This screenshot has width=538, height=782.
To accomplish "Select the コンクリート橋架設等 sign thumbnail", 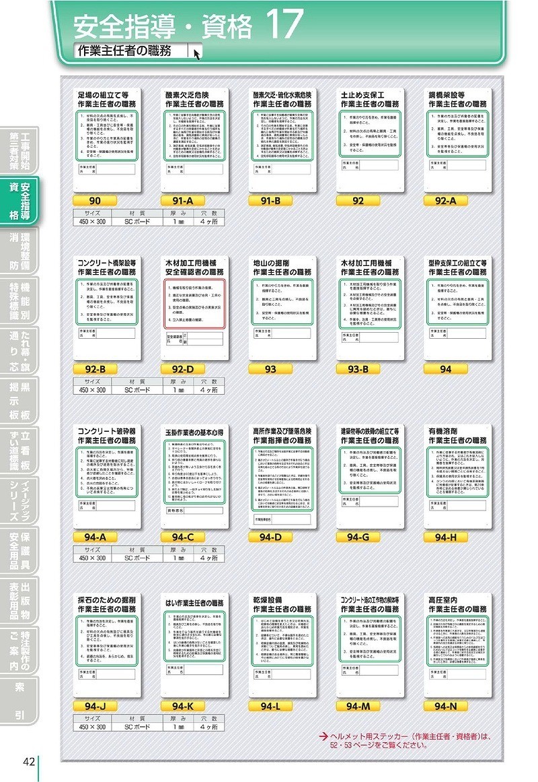I will tap(107, 308).
